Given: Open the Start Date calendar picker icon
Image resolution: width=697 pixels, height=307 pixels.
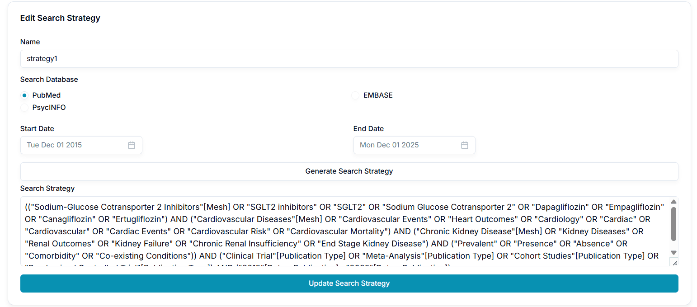Looking at the screenshot, I should [132, 145].
